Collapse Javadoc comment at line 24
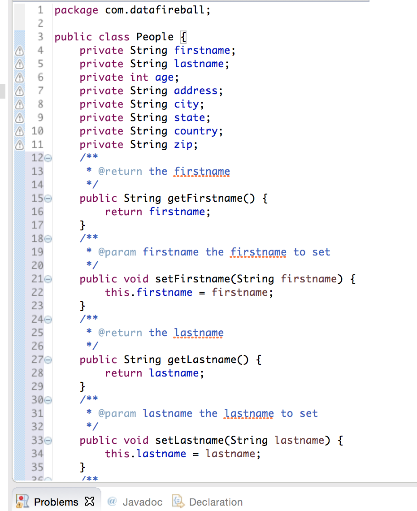Screen dimensions: 417x511 coord(48,320)
